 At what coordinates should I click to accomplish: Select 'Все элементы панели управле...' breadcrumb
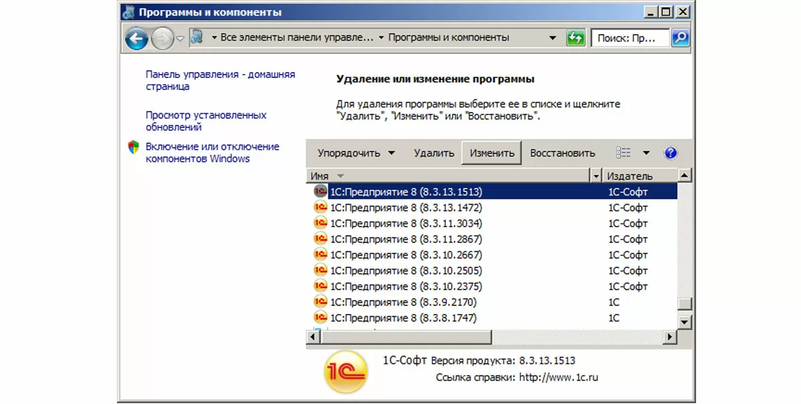pyautogui.click(x=296, y=38)
